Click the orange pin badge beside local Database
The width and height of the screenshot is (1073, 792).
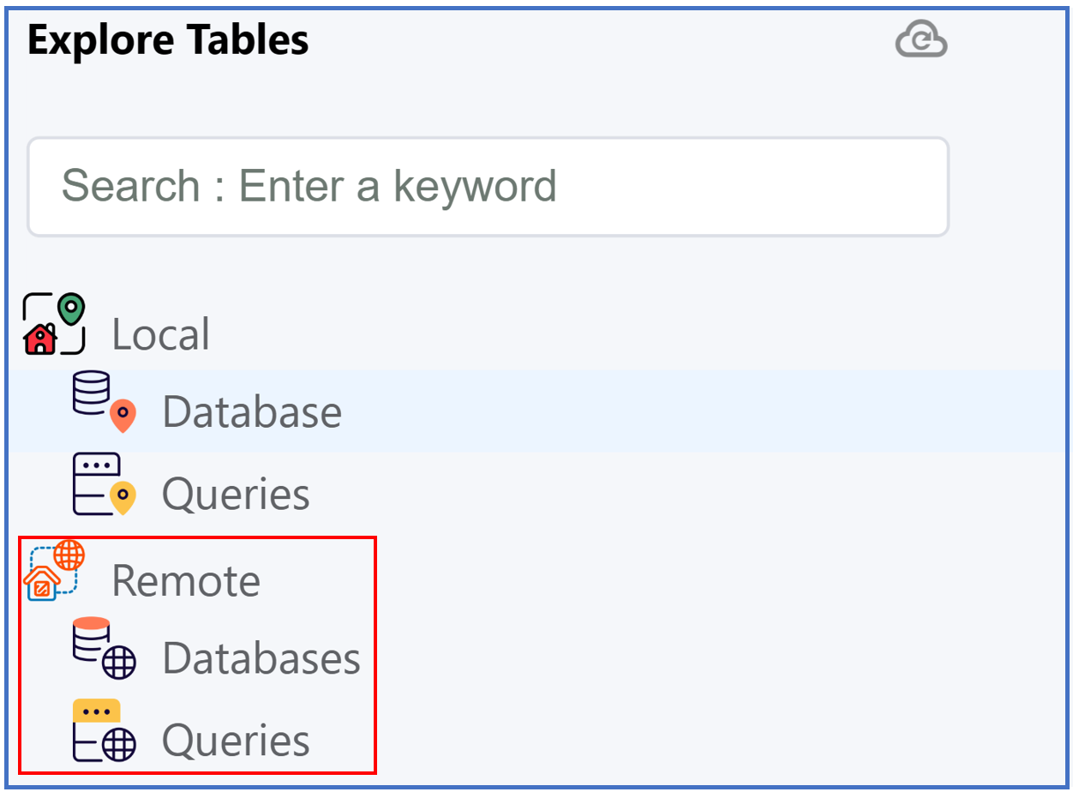point(123,414)
